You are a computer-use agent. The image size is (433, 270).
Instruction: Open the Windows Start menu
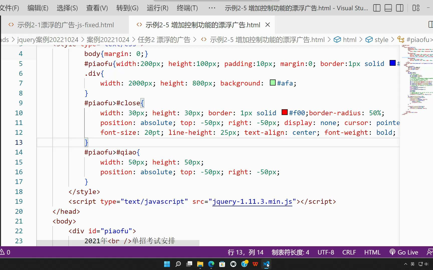click(x=167, y=264)
